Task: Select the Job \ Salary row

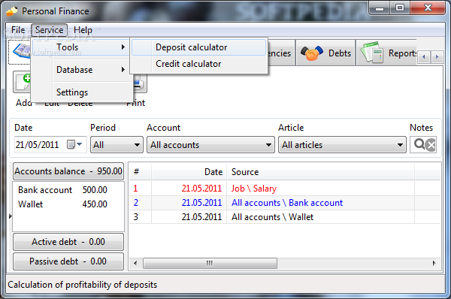Action: point(285,189)
